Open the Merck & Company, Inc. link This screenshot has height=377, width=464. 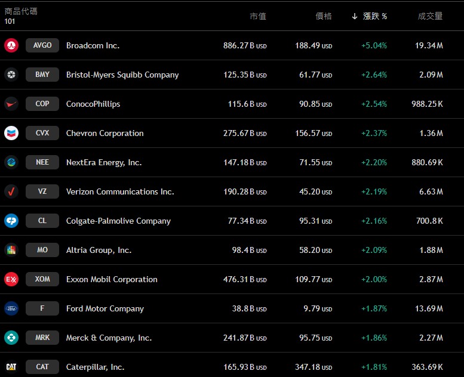pyautogui.click(x=109, y=338)
